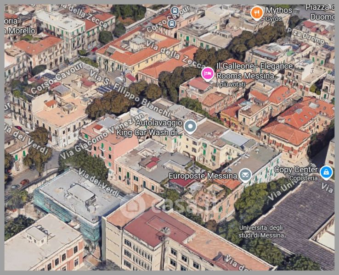
Task: Click the 'Autolavaggio King Car Wash di...' label
Action: tap(149, 127)
